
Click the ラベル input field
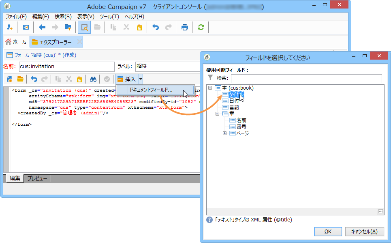point(168,67)
